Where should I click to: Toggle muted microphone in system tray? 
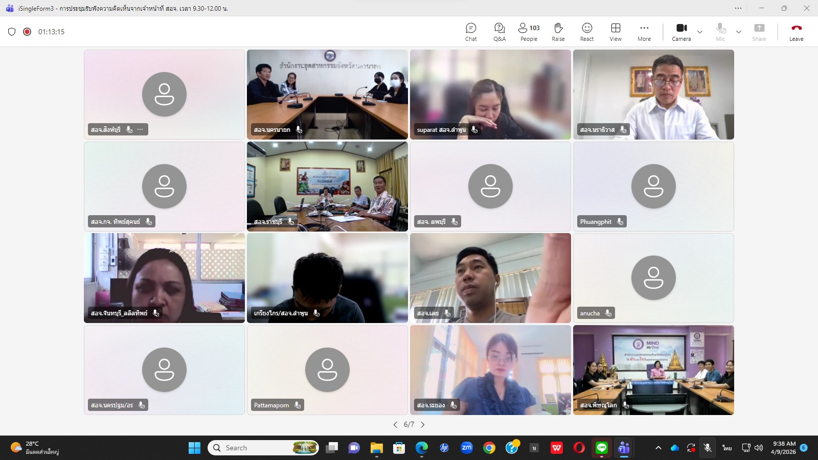(x=708, y=448)
